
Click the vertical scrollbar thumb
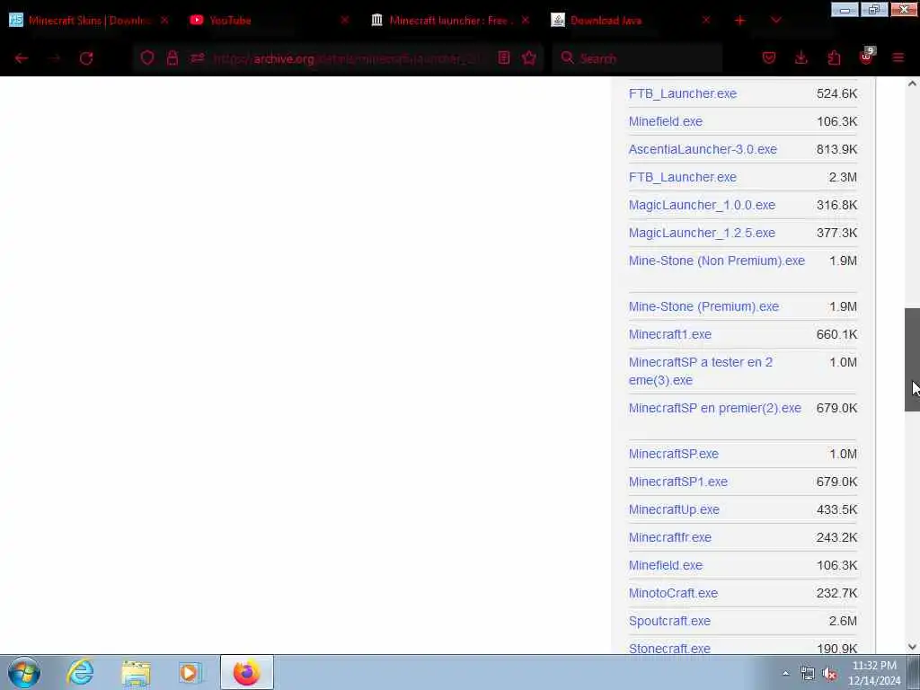click(912, 359)
